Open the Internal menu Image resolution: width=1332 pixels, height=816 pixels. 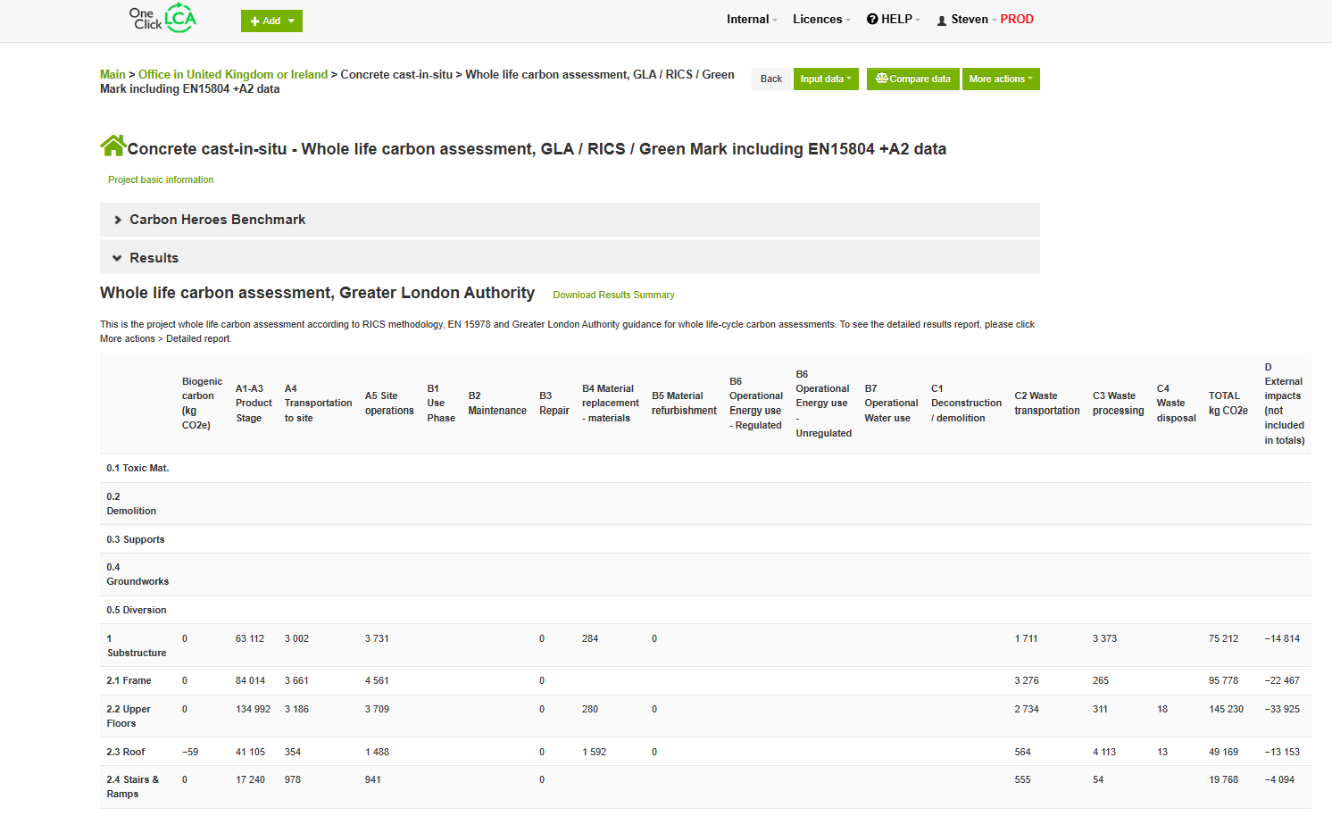tap(752, 20)
